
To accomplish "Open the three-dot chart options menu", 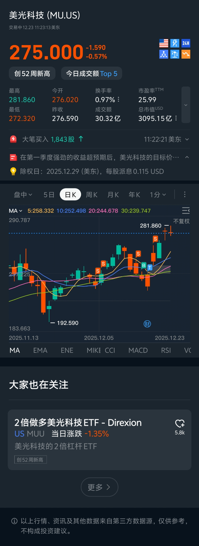I will coord(185,195).
